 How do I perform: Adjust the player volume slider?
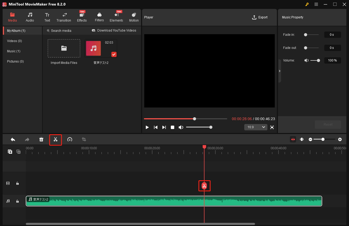click(199, 127)
